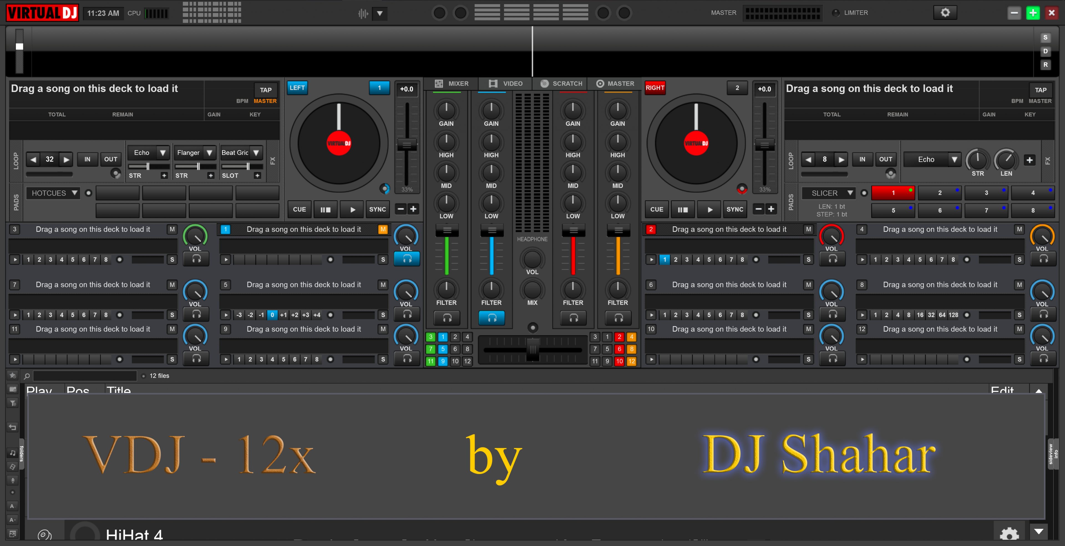Screen dimensions: 1065x546
Task: Assign deck 12 to right crossfader side
Action: 631,361
